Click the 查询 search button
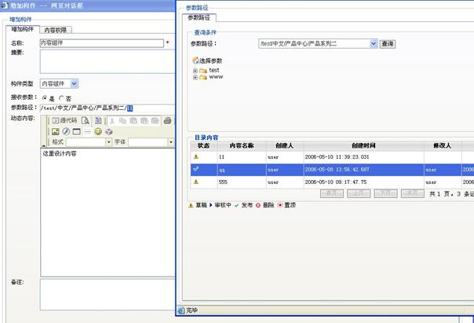Image resolution: width=474 pixels, height=323 pixels. pos(388,44)
